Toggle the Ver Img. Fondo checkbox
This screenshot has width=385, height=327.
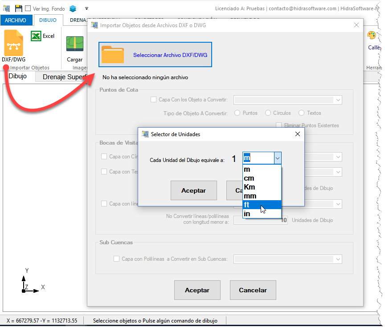pos(28,8)
